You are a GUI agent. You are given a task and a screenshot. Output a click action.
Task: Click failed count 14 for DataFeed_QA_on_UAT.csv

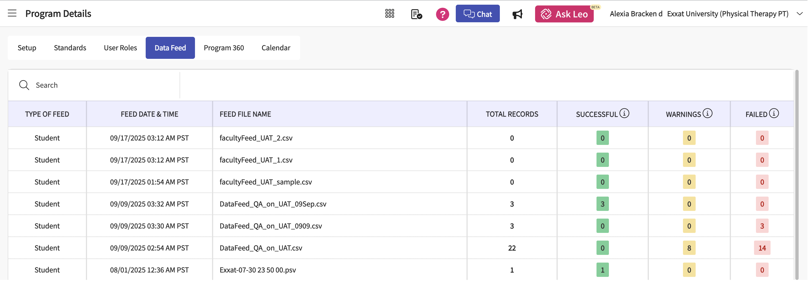pyautogui.click(x=762, y=248)
